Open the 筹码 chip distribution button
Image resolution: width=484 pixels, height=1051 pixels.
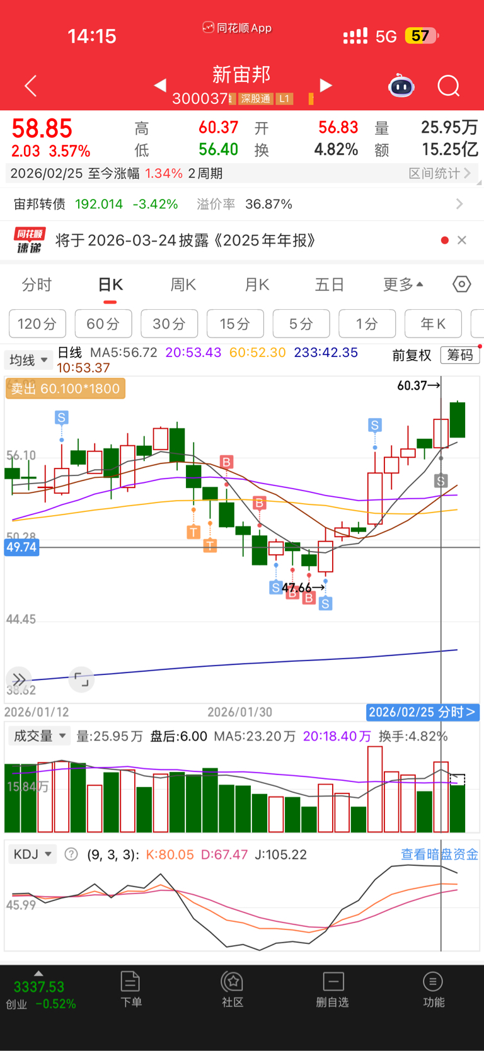tap(460, 355)
